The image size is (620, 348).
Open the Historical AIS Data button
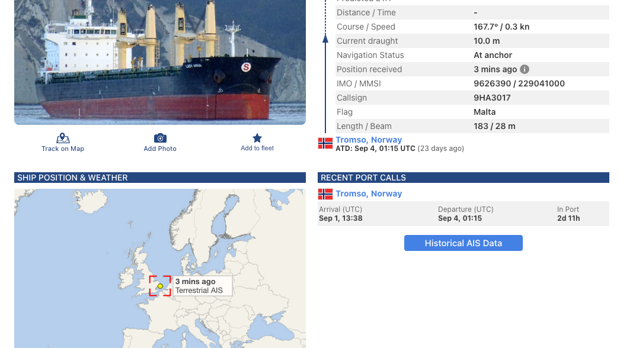pyautogui.click(x=463, y=243)
